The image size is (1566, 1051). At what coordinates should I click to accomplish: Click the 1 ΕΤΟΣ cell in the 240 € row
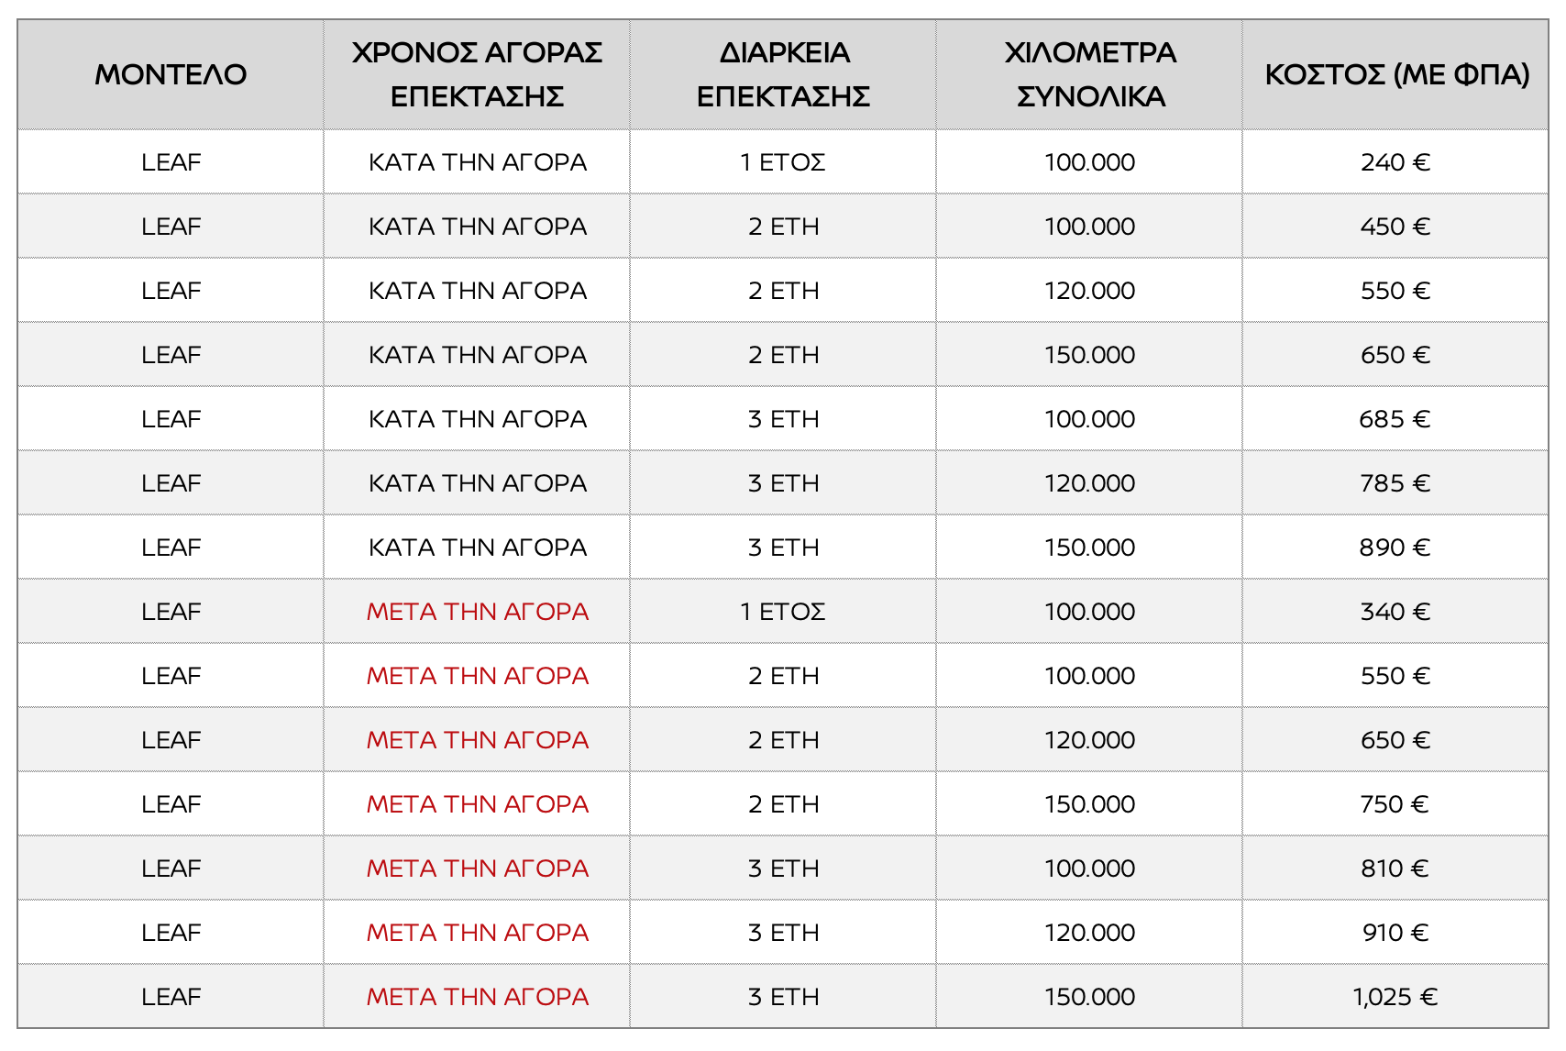click(783, 162)
